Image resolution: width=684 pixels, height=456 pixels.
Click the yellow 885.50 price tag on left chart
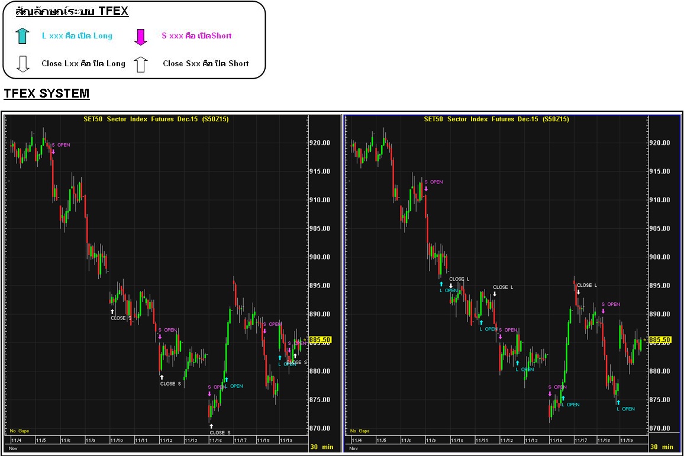pos(320,339)
